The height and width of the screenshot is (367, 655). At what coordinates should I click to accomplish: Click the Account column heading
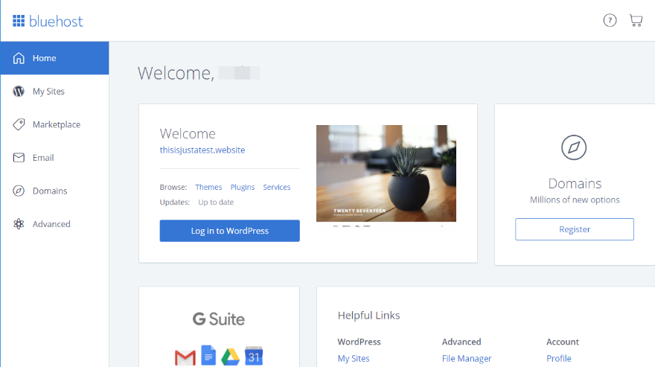point(562,342)
